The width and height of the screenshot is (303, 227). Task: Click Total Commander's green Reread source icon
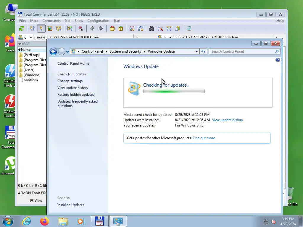coord(22,29)
